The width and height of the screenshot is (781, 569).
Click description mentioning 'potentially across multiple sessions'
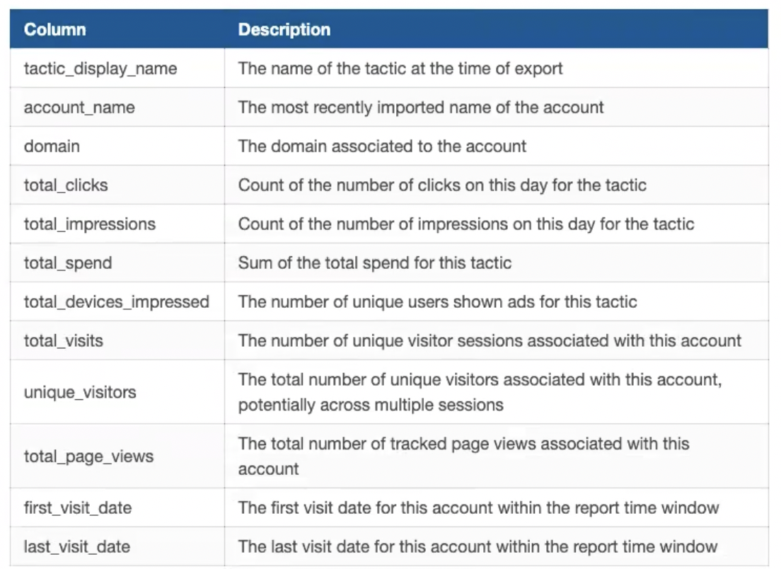(480, 392)
